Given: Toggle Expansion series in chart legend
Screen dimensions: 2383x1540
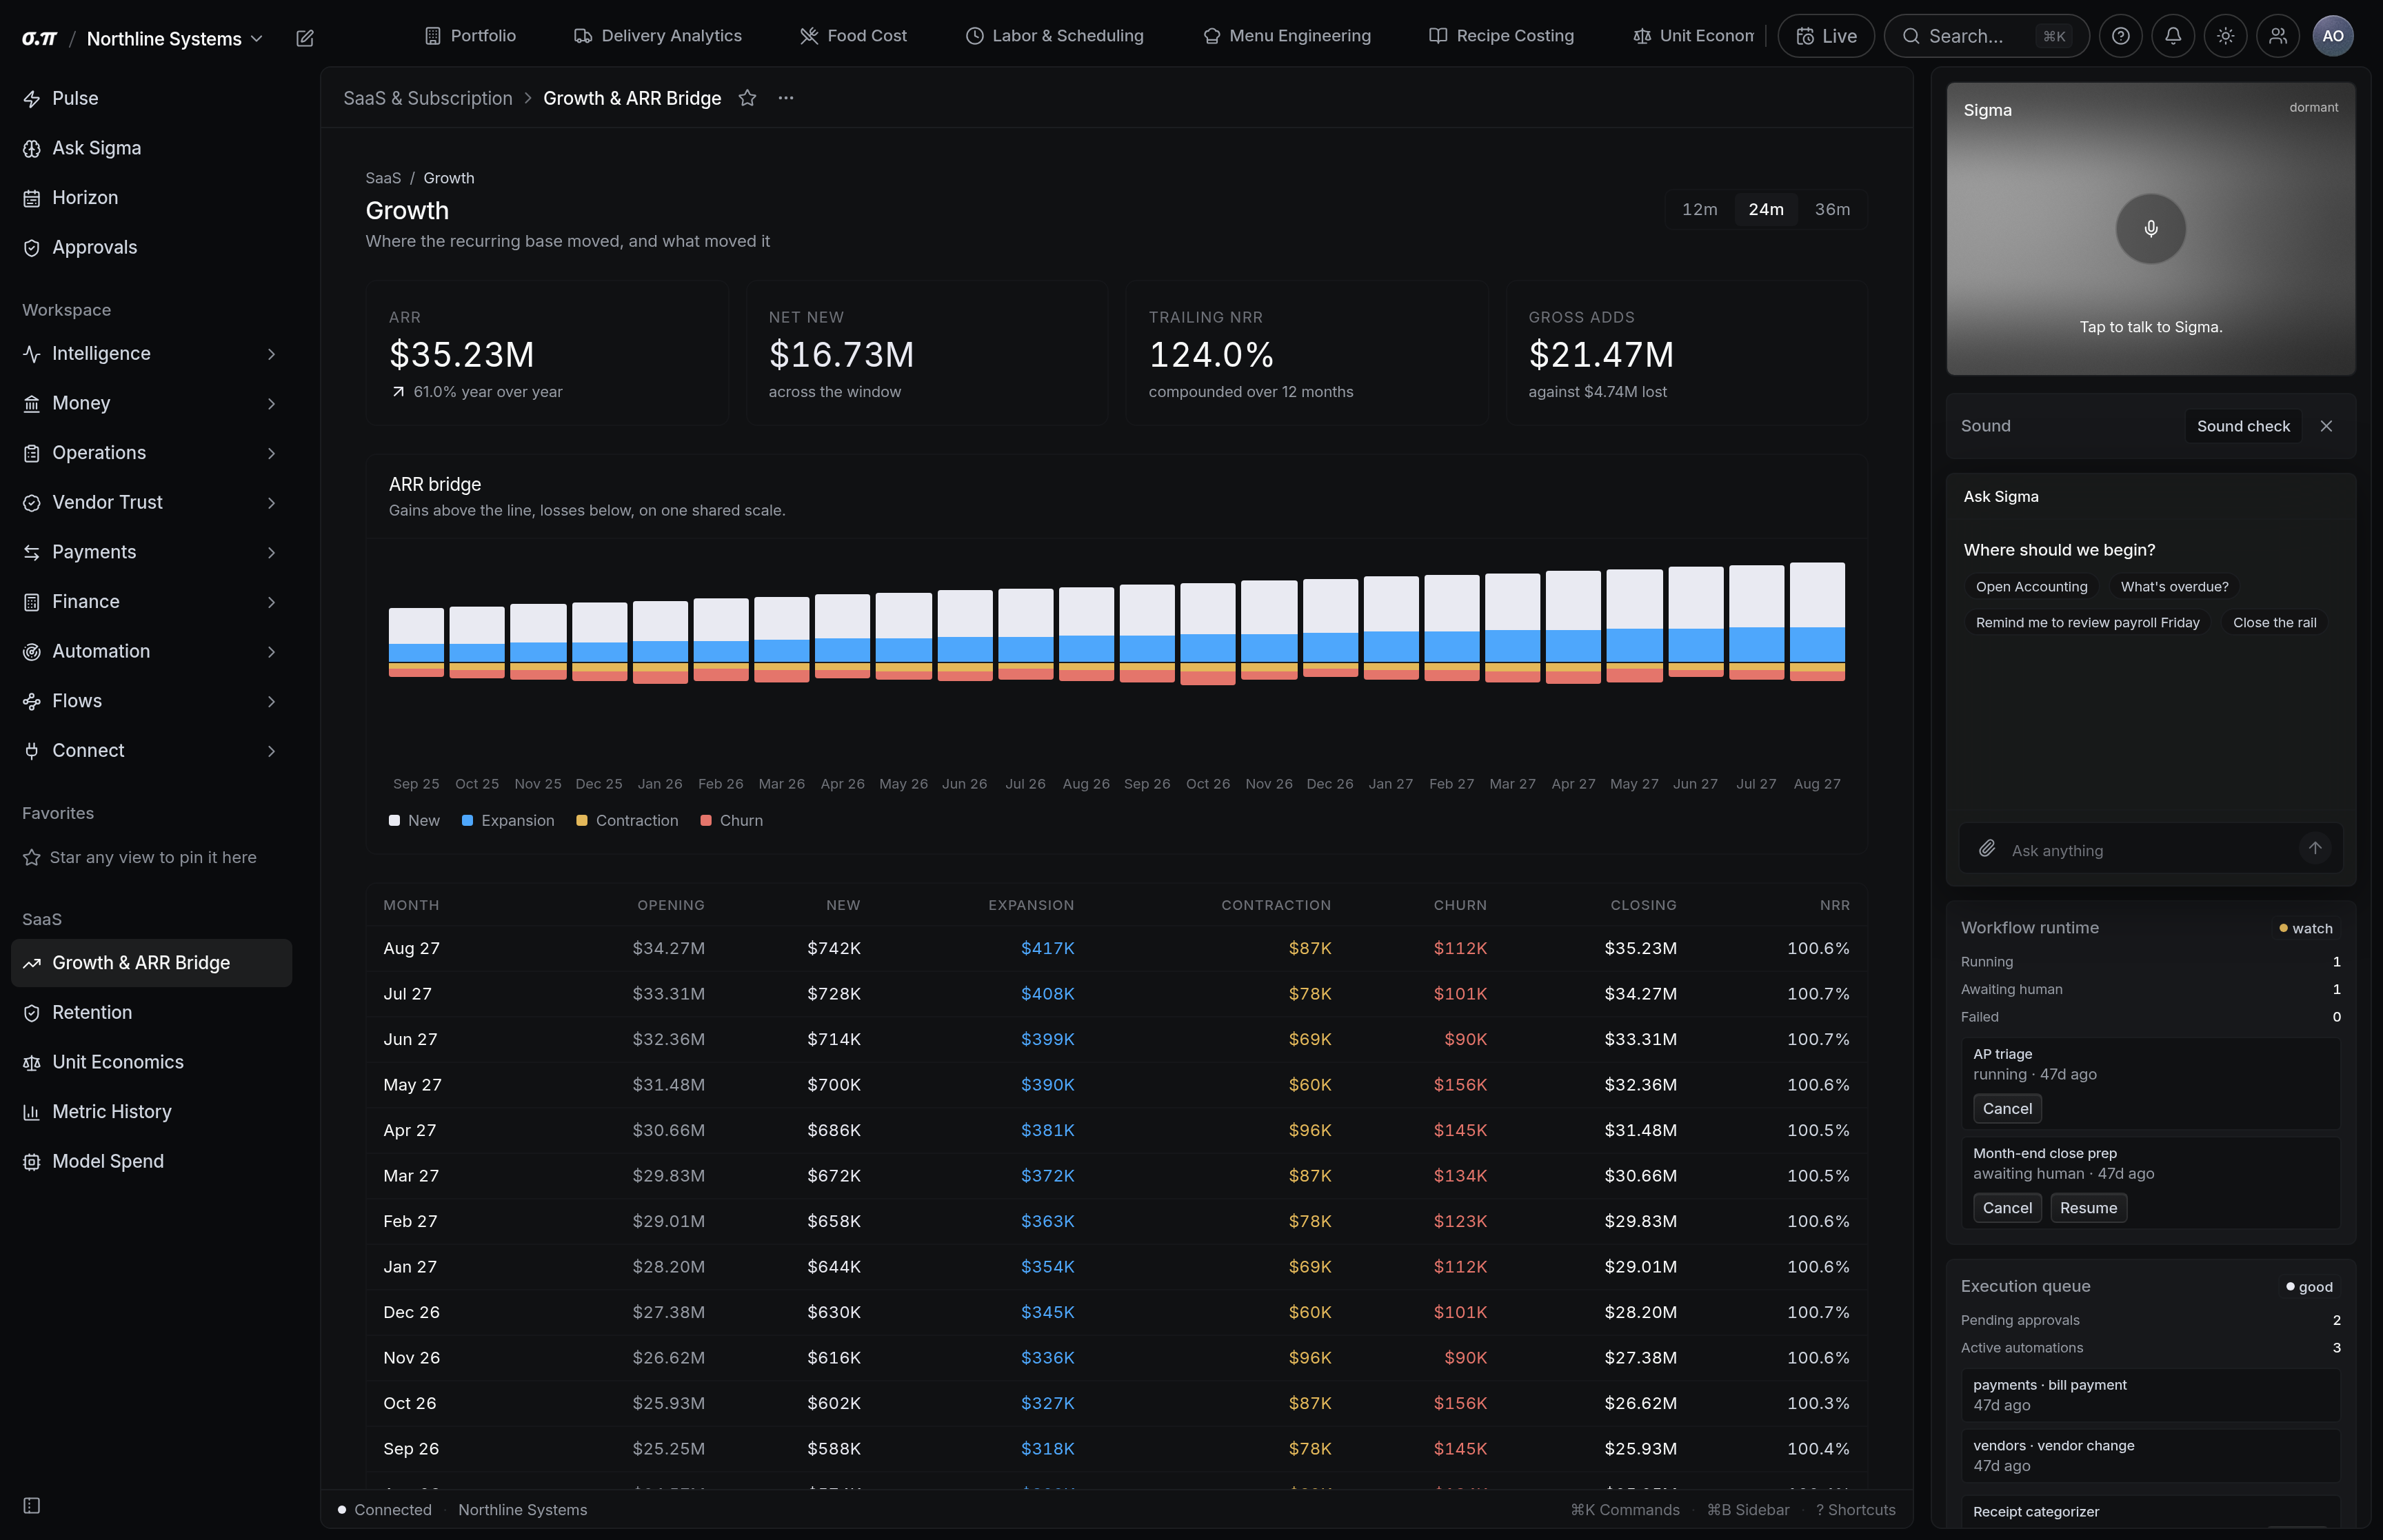Looking at the screenshot, I should [508, 821].
